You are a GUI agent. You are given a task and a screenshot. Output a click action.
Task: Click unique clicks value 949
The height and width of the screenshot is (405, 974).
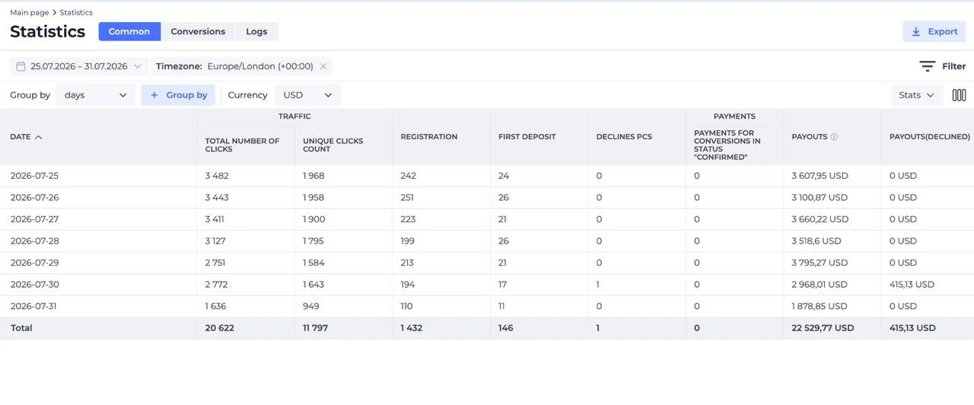coord(311,306)
